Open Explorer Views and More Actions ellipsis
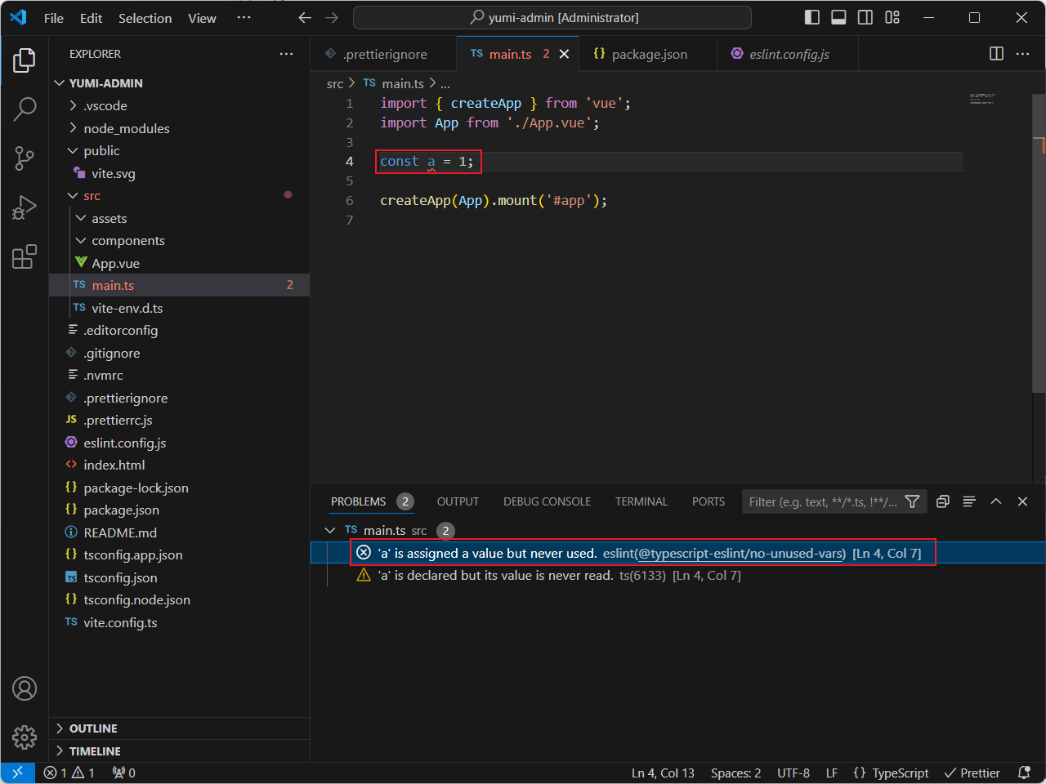The image size is (1046, 784). pos(286,54)
